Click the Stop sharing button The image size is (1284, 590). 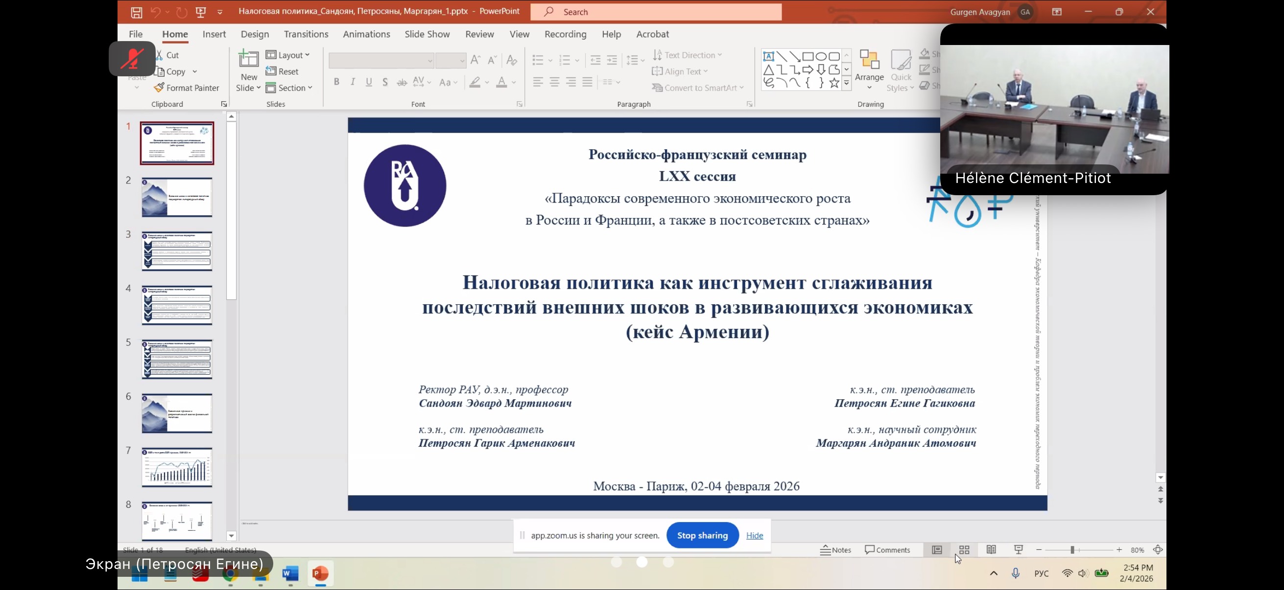point(702,535)
